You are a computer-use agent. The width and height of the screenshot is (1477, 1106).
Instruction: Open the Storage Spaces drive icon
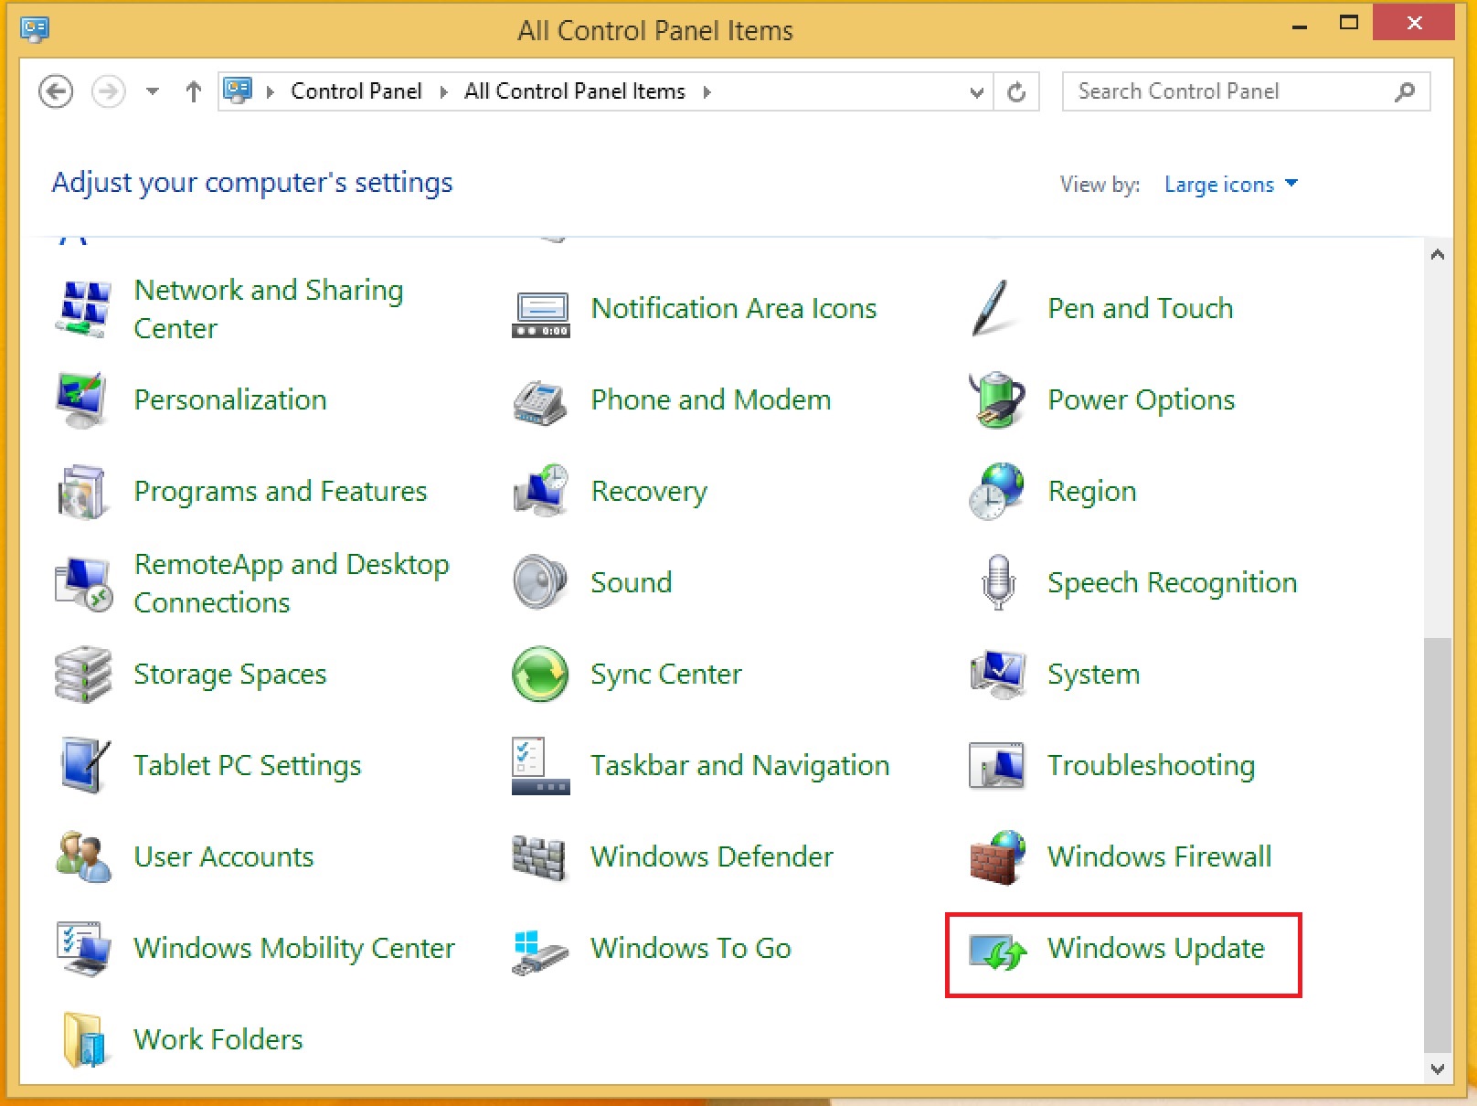pos(83,675)
